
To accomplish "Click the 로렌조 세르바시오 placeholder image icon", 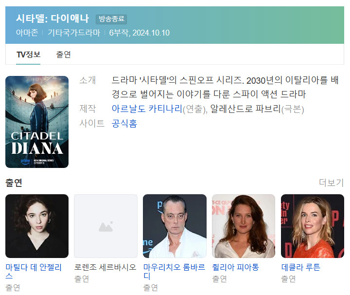I will coord(105,226).
